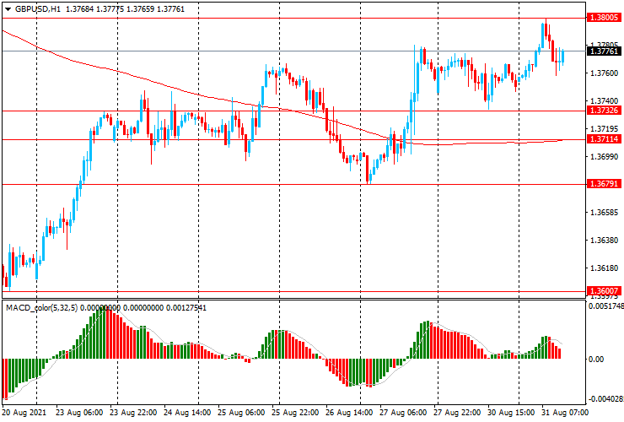The image size is (624, 422).
Task: Click the MACD_color(5,32,5) indicator label
Action: click(42, 307)
